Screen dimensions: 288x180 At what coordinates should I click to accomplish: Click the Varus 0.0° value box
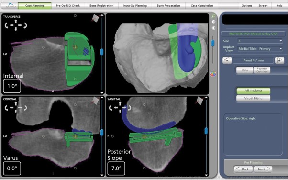coord(12,169)
